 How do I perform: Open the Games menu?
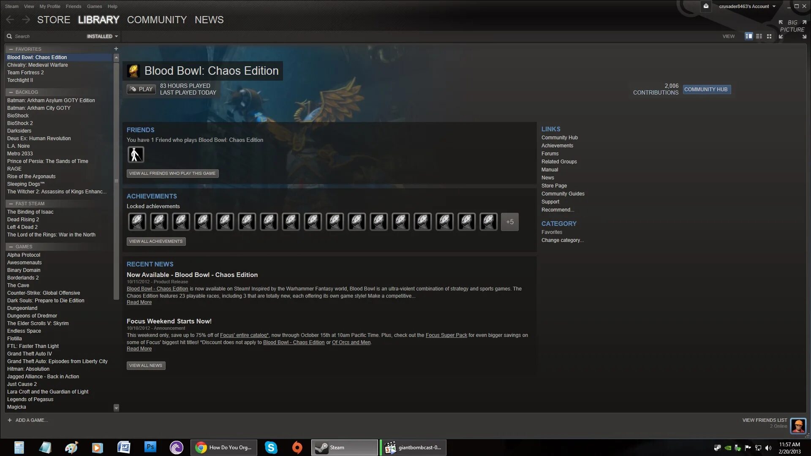(x=94, y=6)
